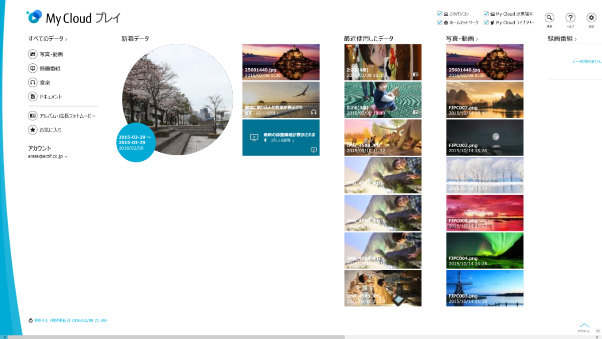Open the FJPC004.png aurora thumbnail
This screenshot has width=602, height=339.
point(485,251)
